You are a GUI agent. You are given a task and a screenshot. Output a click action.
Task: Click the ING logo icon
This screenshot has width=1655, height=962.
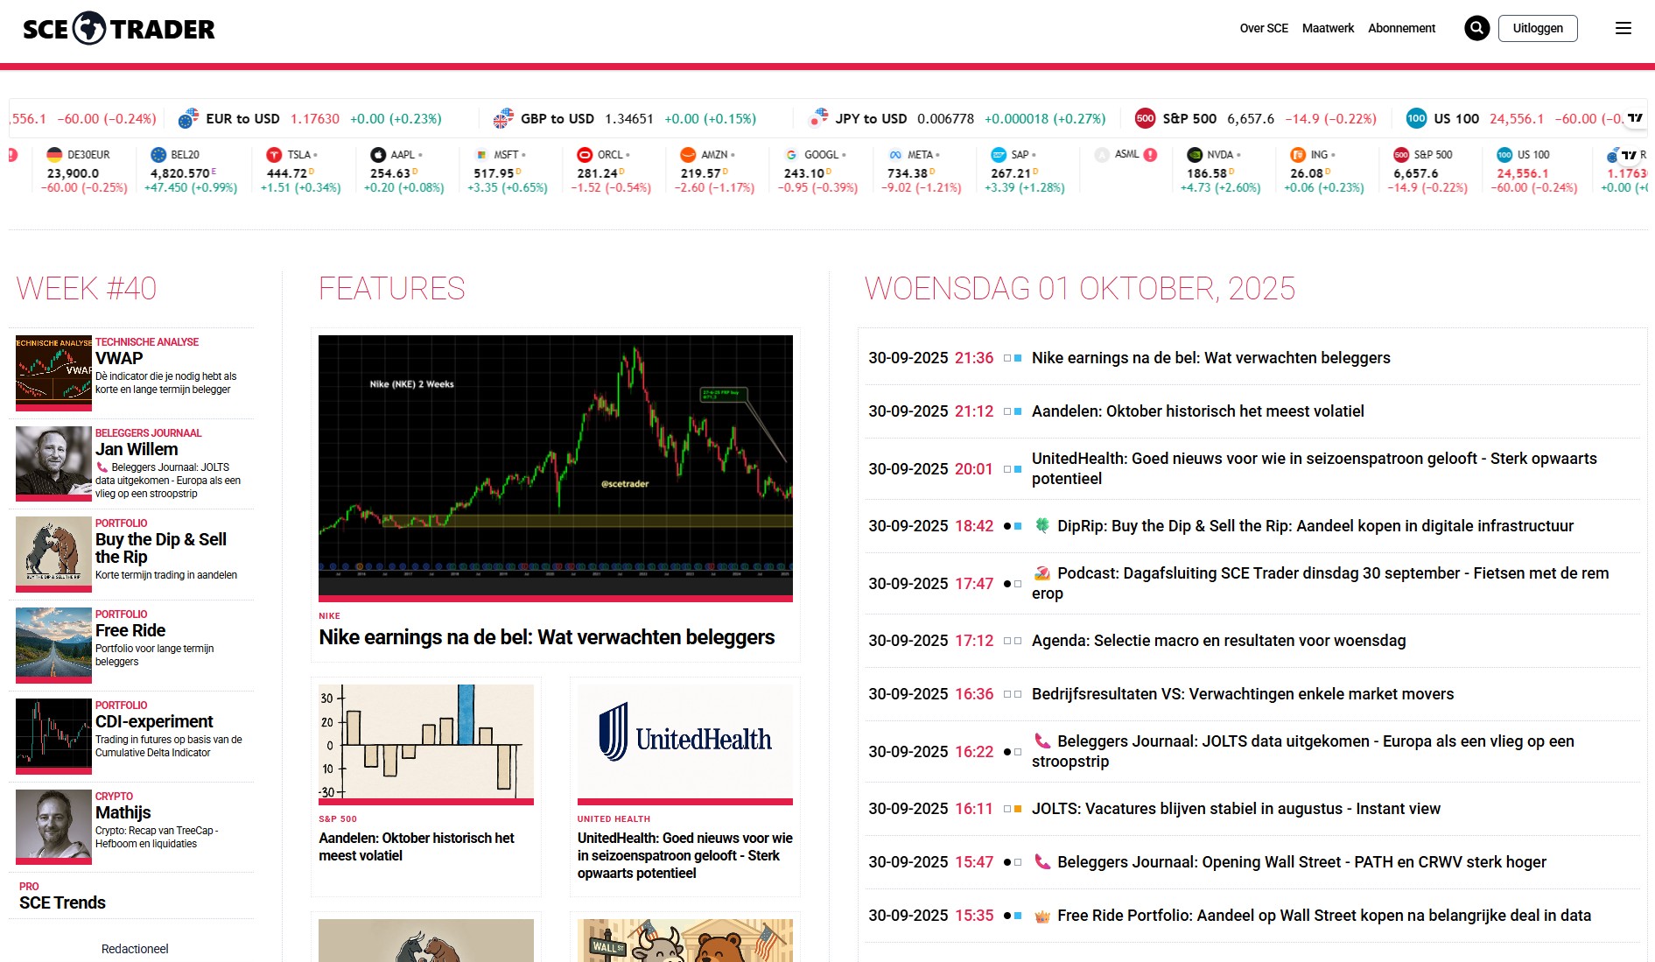pos(1298,155)
